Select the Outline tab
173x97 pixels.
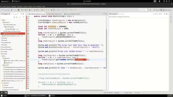click(121, 14)
